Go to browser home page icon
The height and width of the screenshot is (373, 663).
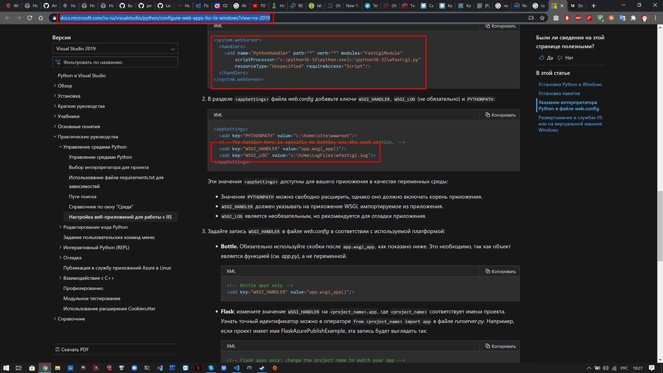pyautogui.click(x=41, y=18)
